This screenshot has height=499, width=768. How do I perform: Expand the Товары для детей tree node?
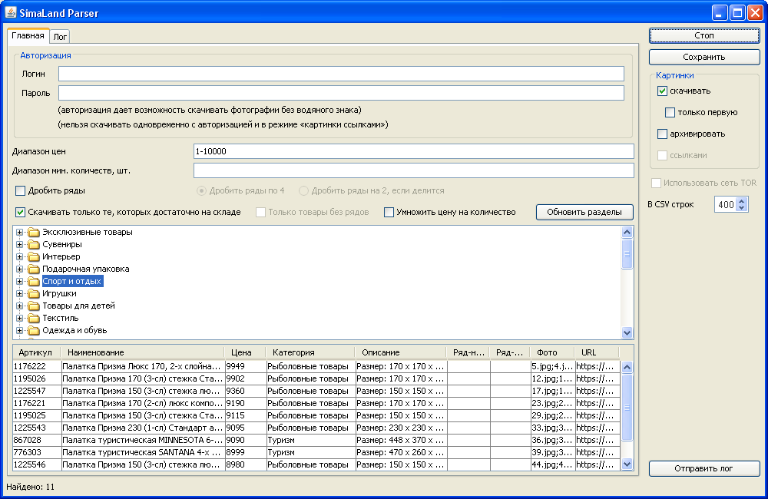[x=20, y=306]
